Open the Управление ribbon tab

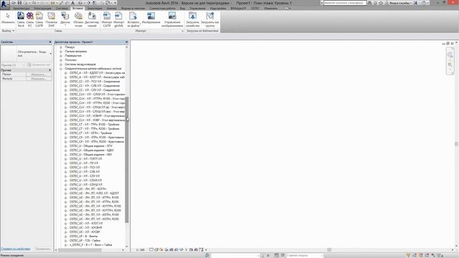pyautogui.click(x=197, y=9)
